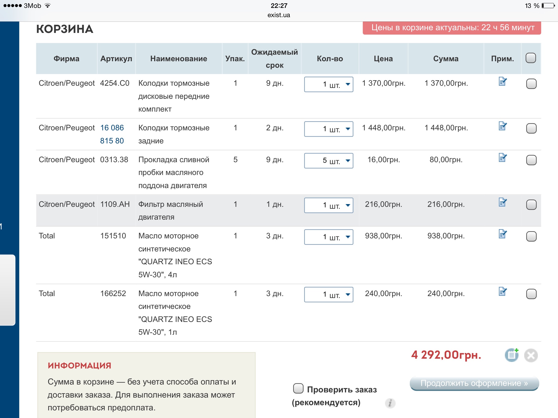558x418 pixels.
Task: Enable the 'Проверить заказ' checkbox
Action: click(298, 388)
